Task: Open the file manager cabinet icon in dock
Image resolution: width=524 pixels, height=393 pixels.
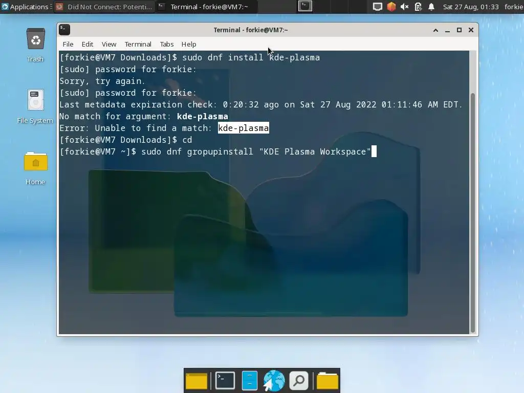Action: point(250,380)
